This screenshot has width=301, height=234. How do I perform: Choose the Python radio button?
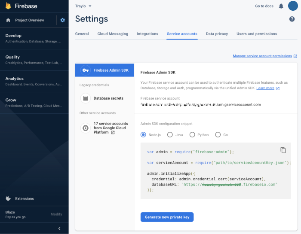click(192, 135)
